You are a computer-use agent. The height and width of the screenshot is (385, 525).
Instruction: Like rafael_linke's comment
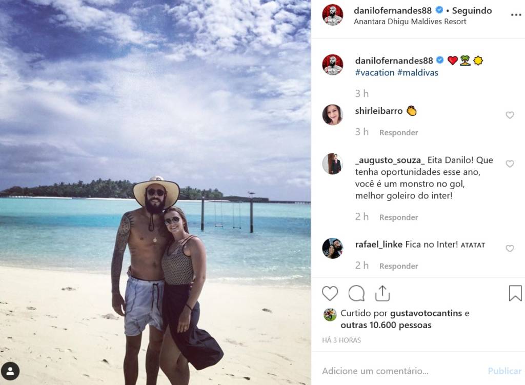(510, 249)
